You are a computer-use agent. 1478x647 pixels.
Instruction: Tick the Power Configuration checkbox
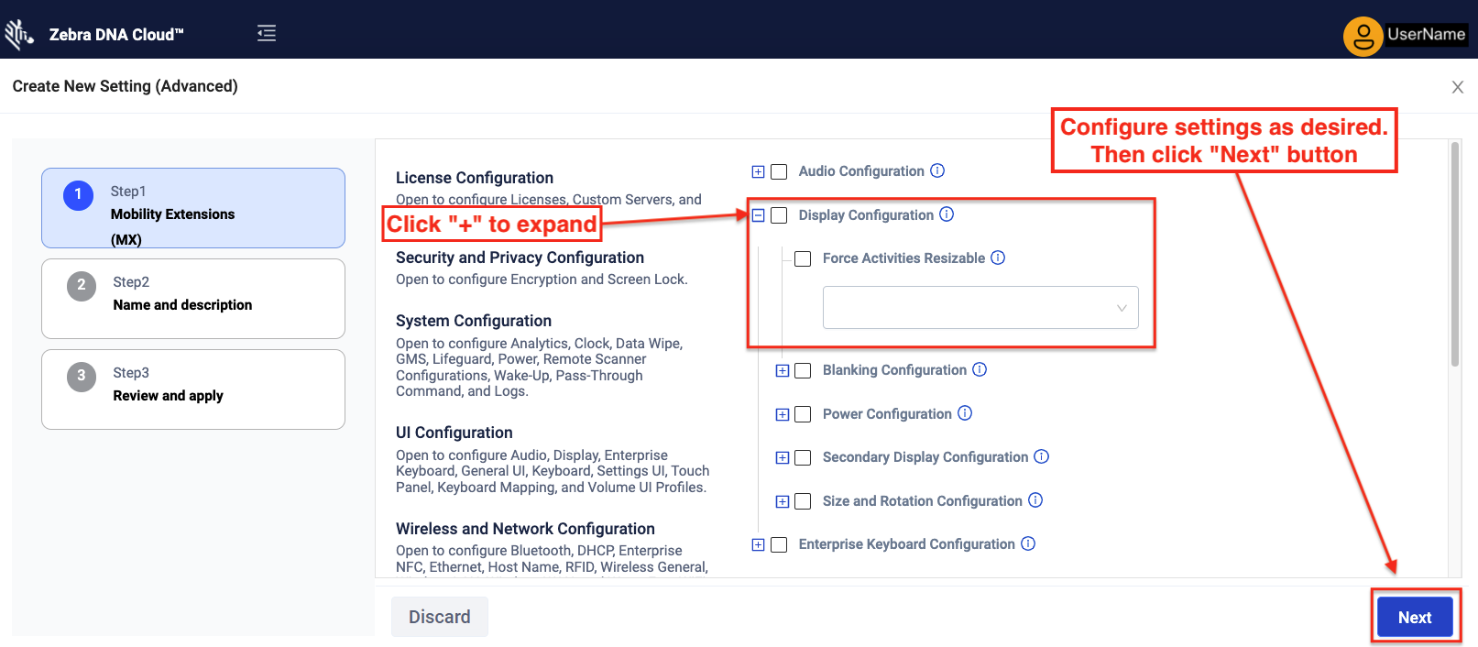[803, 414]
